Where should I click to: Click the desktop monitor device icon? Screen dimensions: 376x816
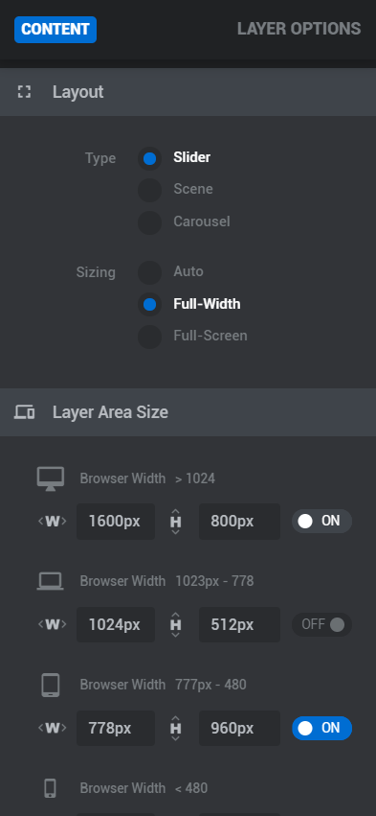[51, 478]
